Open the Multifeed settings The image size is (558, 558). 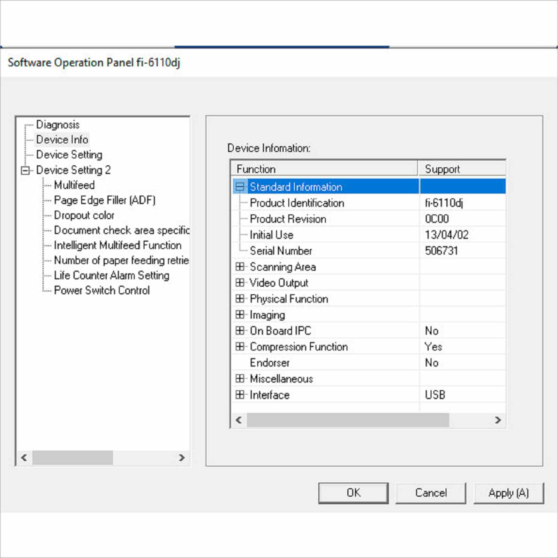74,185
